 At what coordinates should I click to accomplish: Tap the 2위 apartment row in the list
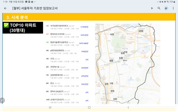tap(67, 35)
